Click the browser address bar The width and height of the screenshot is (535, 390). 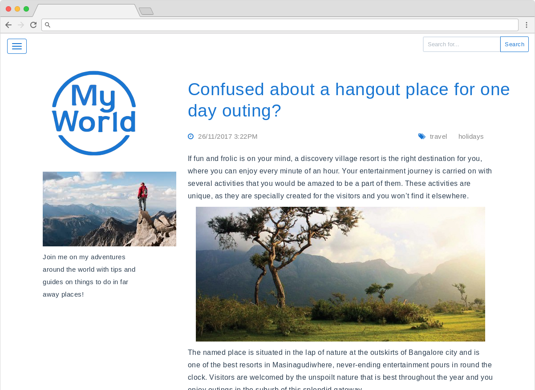coord(280,25)
